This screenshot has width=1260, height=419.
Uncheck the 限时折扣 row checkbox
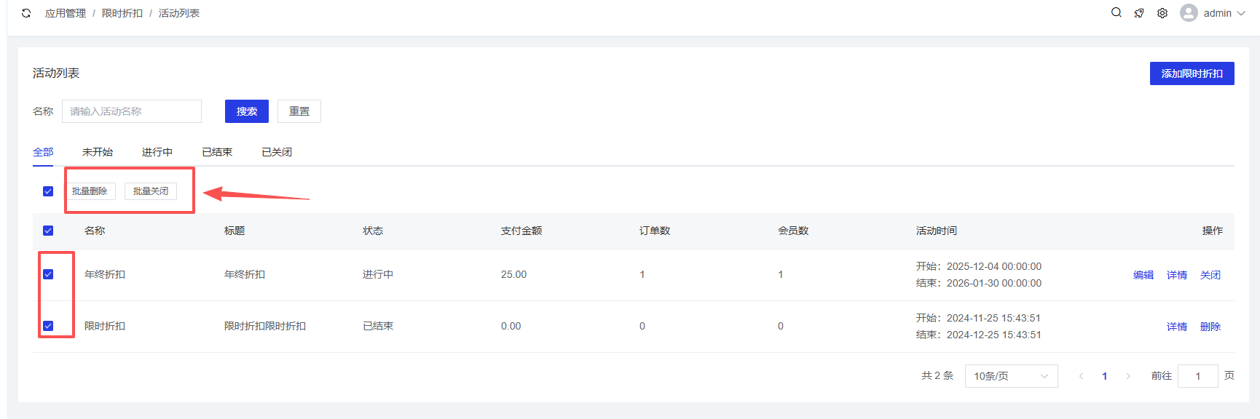pos(48,326)
